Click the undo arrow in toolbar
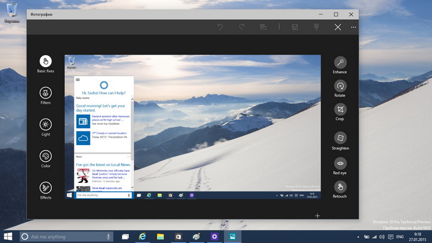 tap(220, 27)
